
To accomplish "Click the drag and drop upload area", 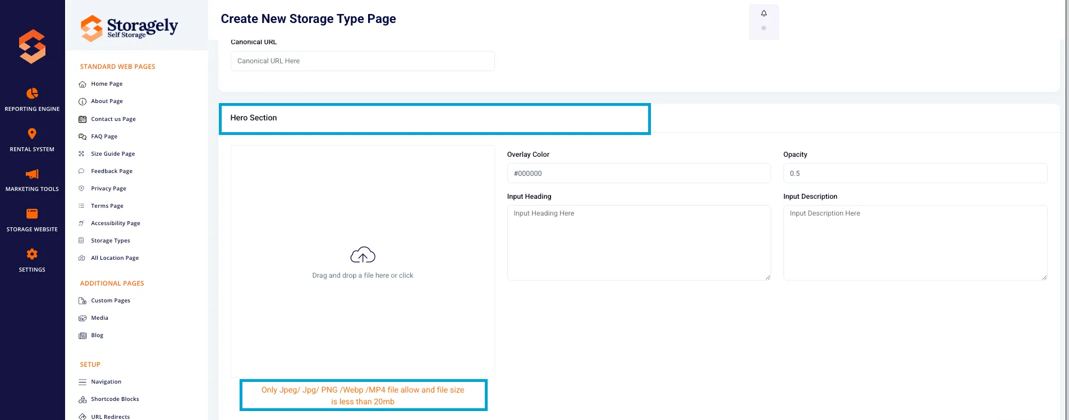I will tap(363, 262).
